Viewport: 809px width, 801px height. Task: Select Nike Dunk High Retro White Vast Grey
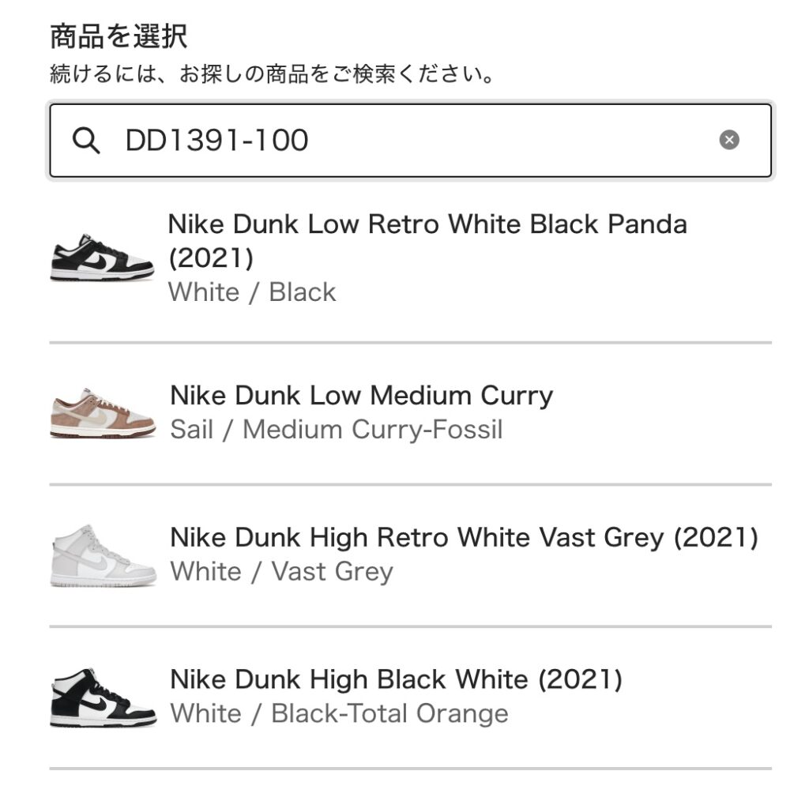464,538
